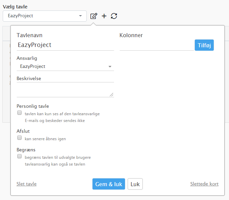The image size is (229, 200).
Task: Save with the Gem & luk button
Action: pyautogui.click(x=109, y=184)
